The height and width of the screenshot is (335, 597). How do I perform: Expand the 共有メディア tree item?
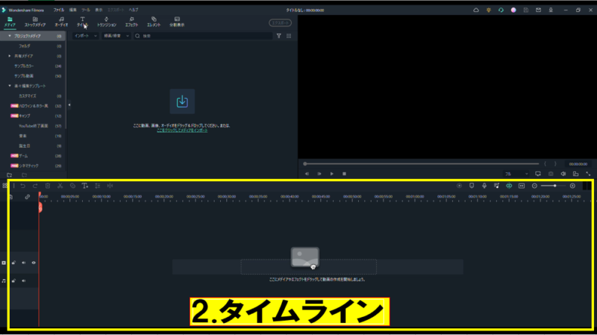10,56
